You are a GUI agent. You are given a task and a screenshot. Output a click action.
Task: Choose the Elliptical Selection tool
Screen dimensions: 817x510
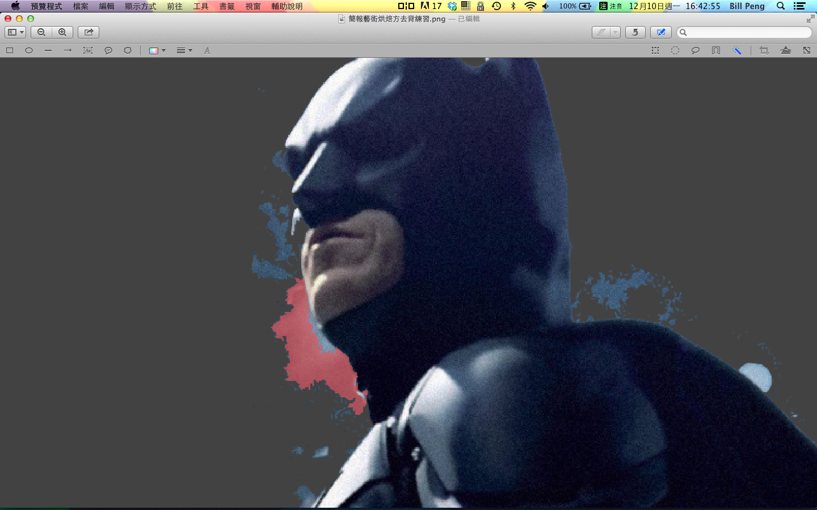(675, 50)
